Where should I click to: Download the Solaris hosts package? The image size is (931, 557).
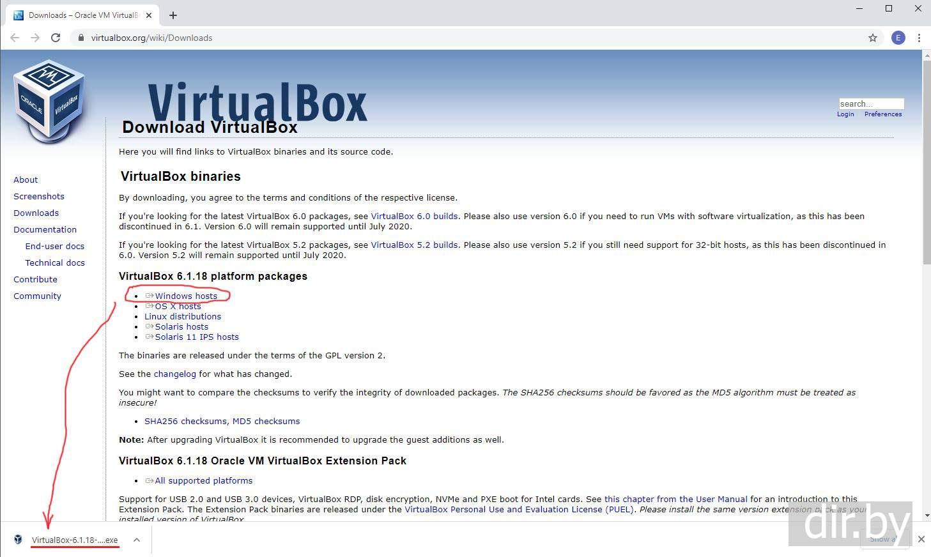[181, 326]
